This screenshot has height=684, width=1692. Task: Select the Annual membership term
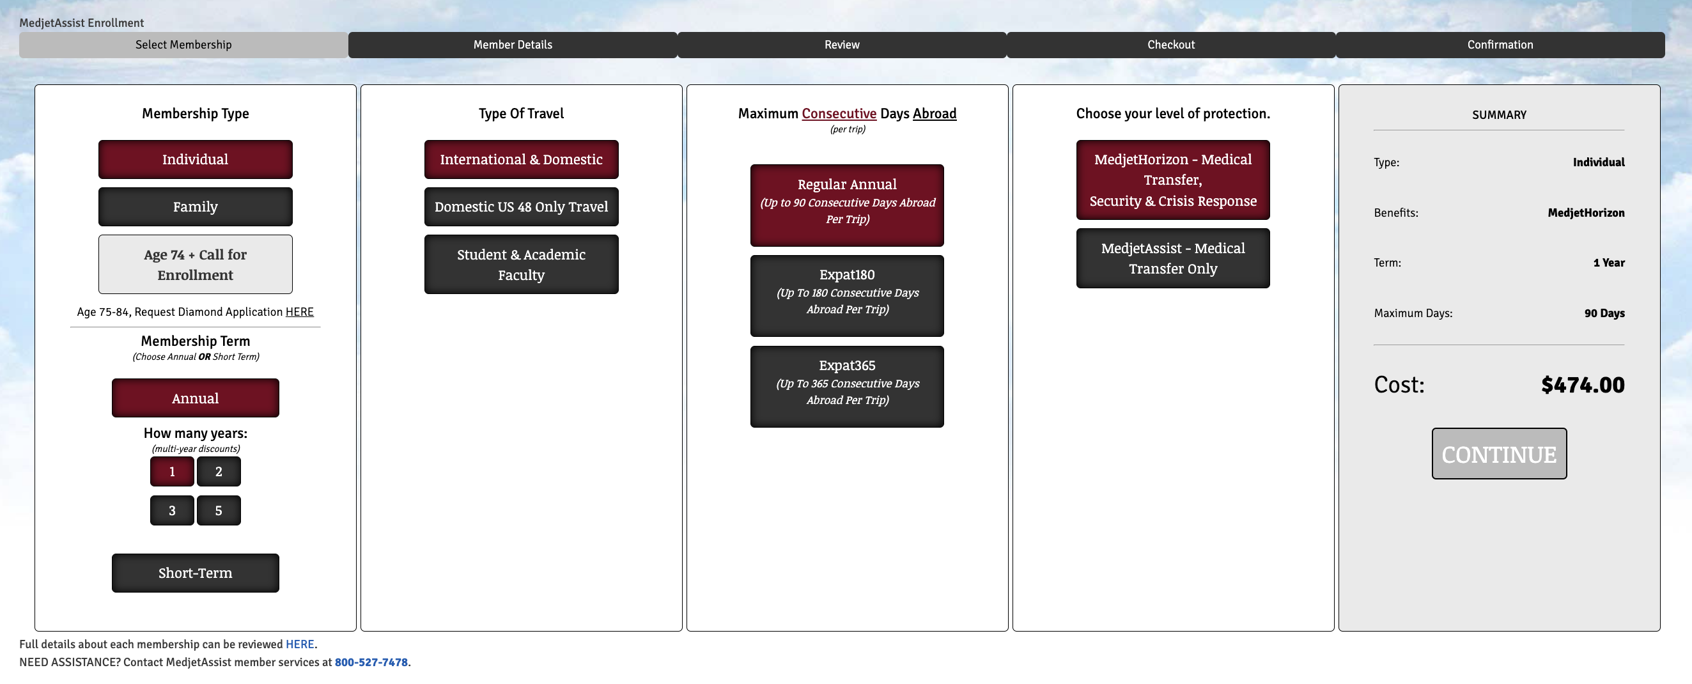pyautogui.click(x=195, y=398)
